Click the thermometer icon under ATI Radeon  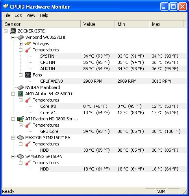coord(28,125)
